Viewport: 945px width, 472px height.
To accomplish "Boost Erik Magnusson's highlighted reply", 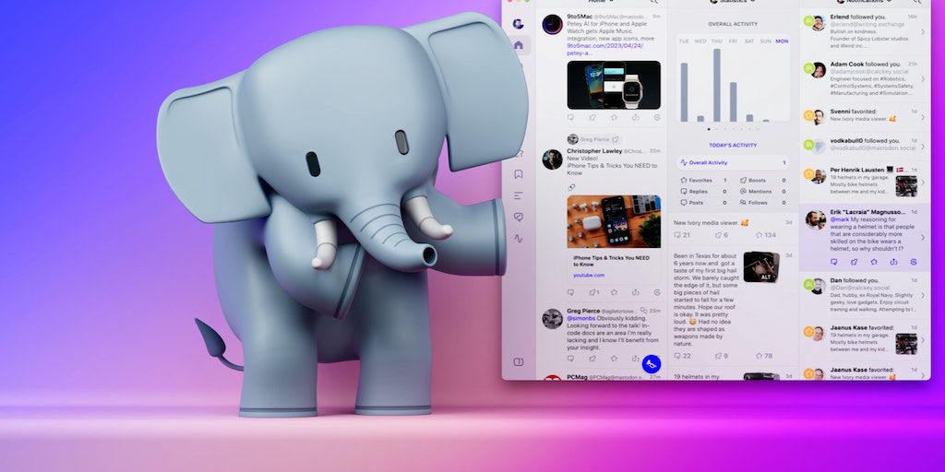I will 854,262.
